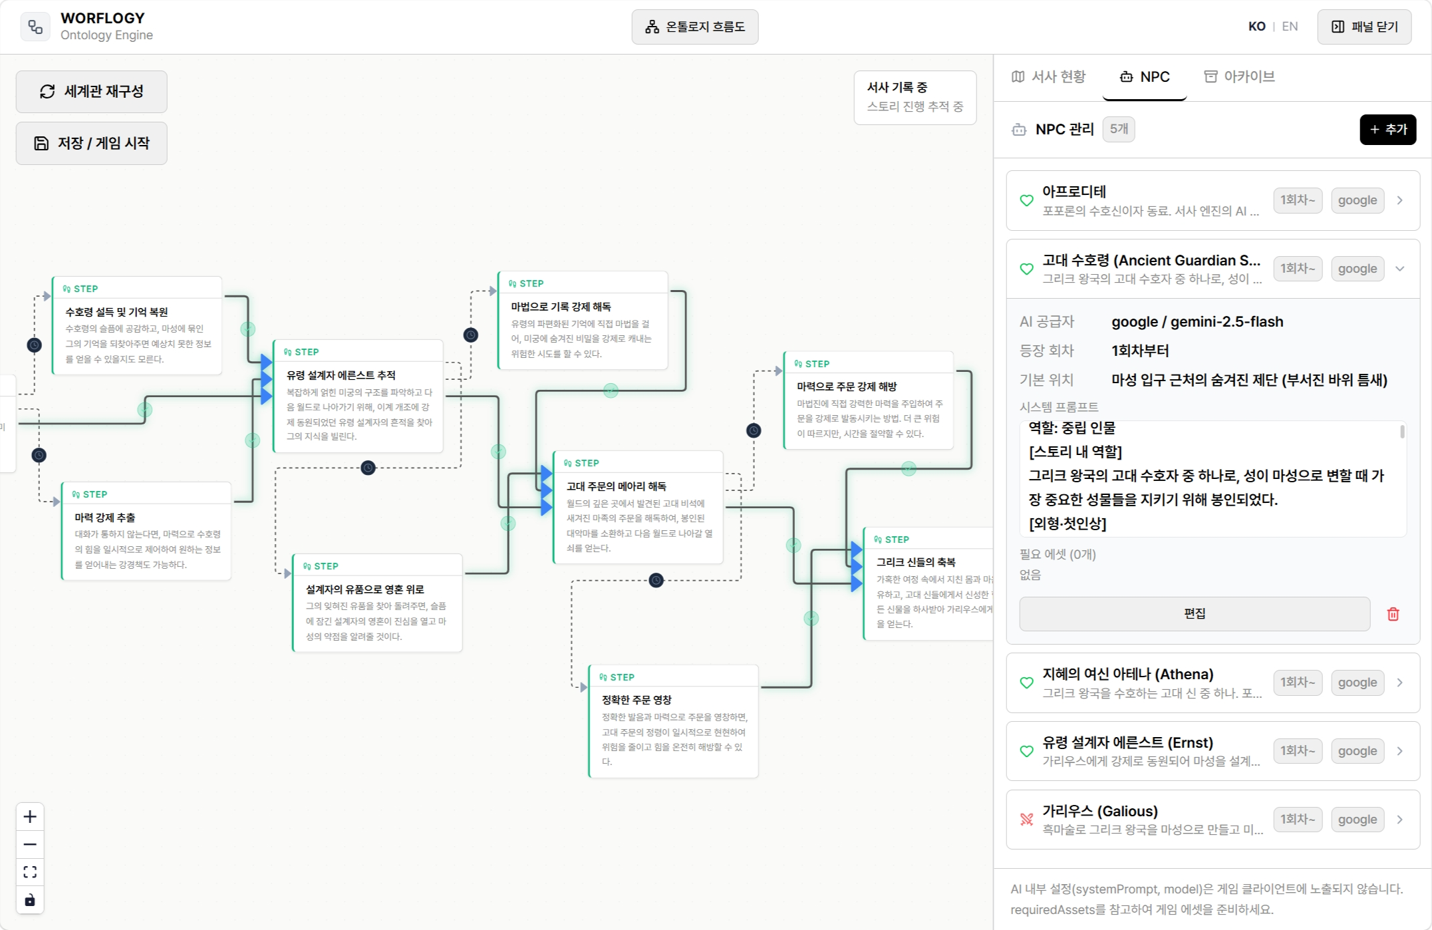Click the 1회차~ badge on 에른스트 card
The height and width of the screenshot is (930, 1432).
(1298, 751)
